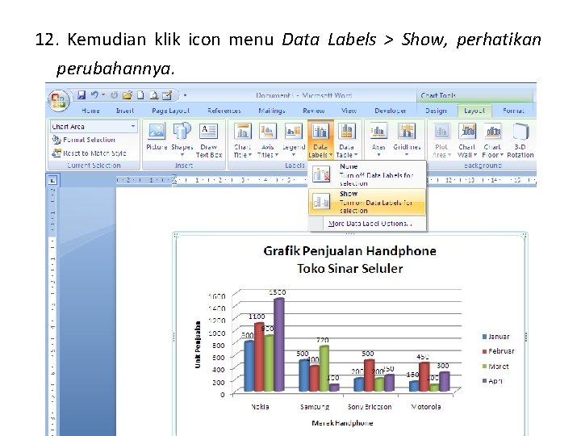Click the Merek Handphone axis title
Screen dimensions: 581x436
coord(342,423)
